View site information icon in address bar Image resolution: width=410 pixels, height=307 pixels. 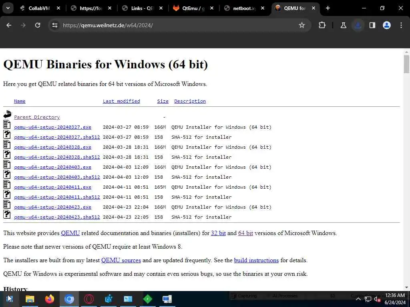54,25
